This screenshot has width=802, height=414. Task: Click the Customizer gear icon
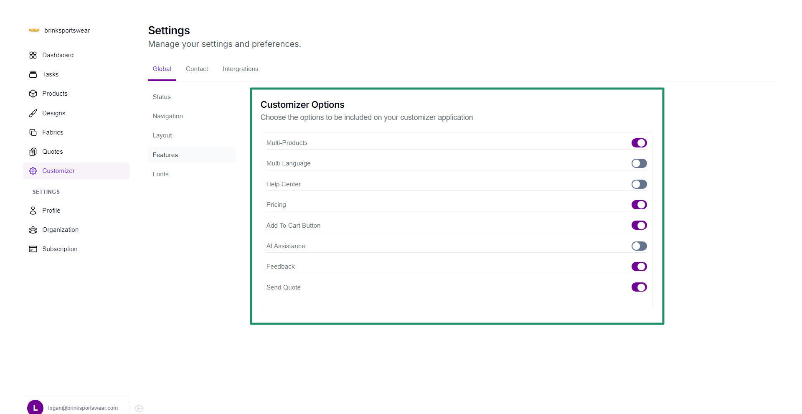(33, 171)
